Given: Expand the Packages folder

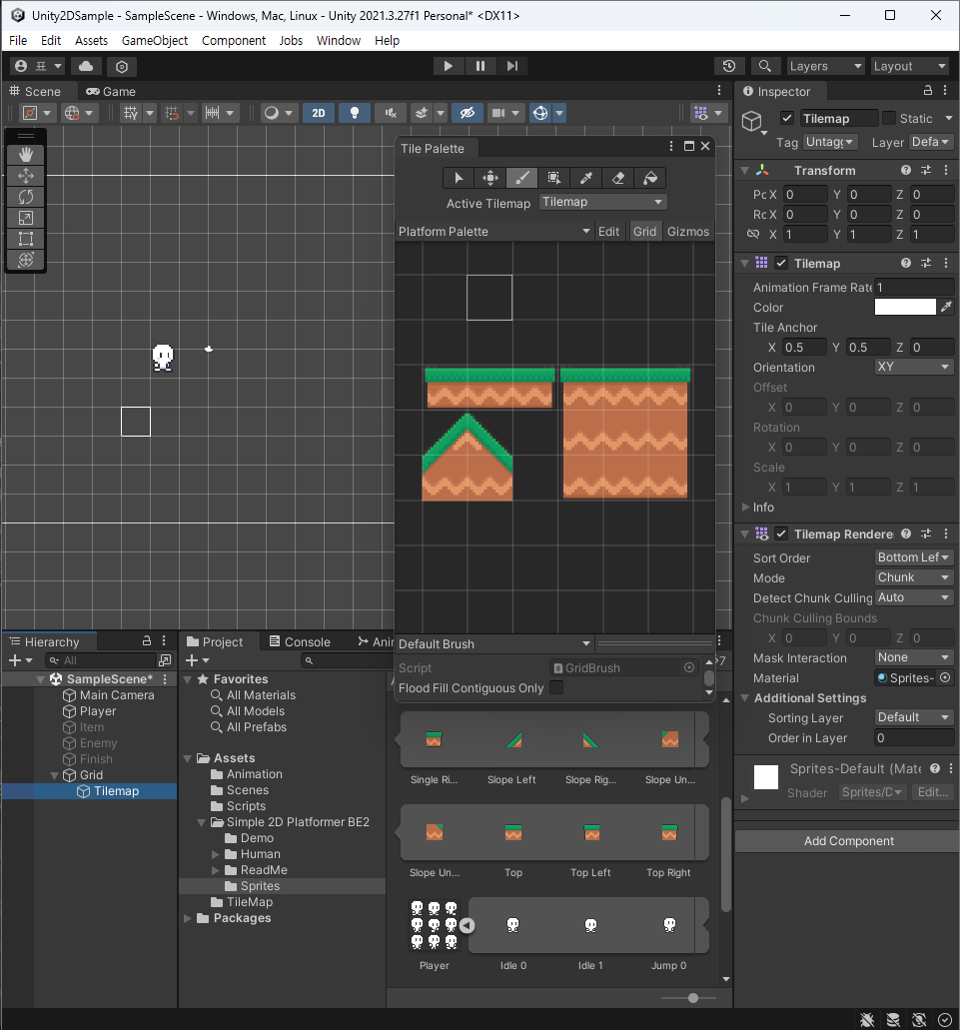Looking at the screenshot, I should tap(188, 918).
